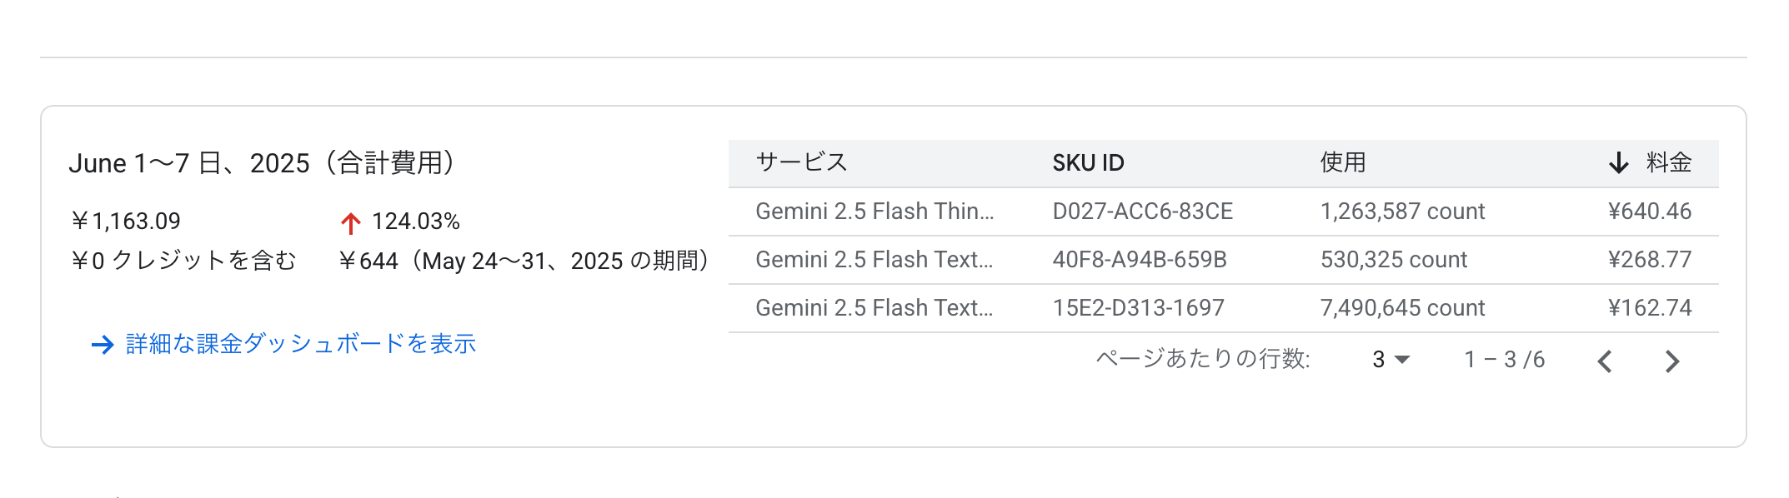Sort by the 使用 column header

(1342, 162)
